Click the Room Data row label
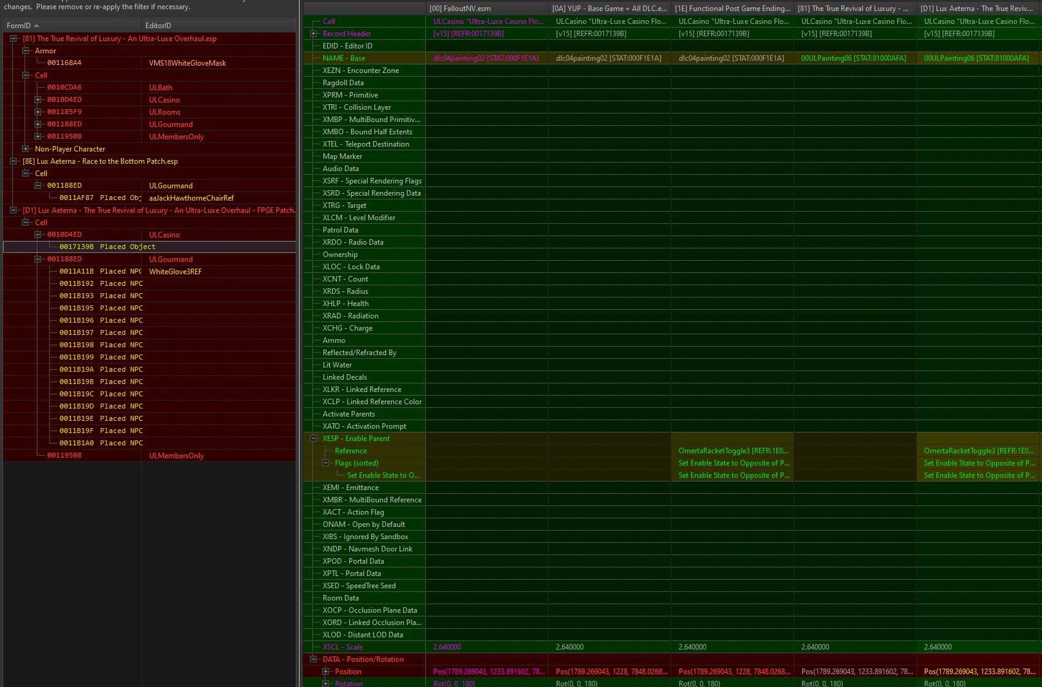 341,598
